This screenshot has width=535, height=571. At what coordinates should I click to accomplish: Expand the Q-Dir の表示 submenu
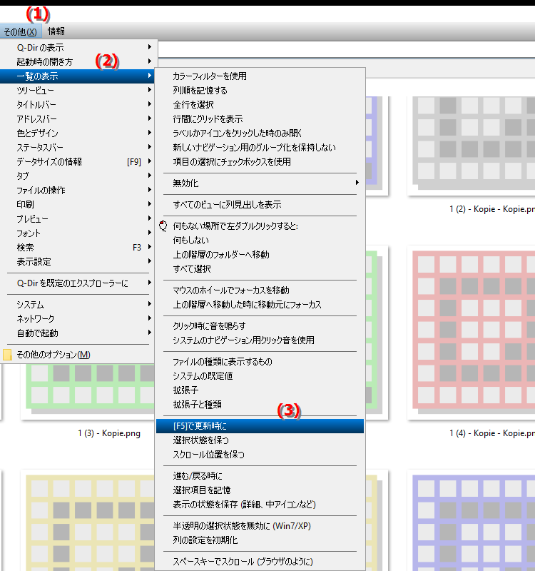pyautogui.click(x=78, y=47)
